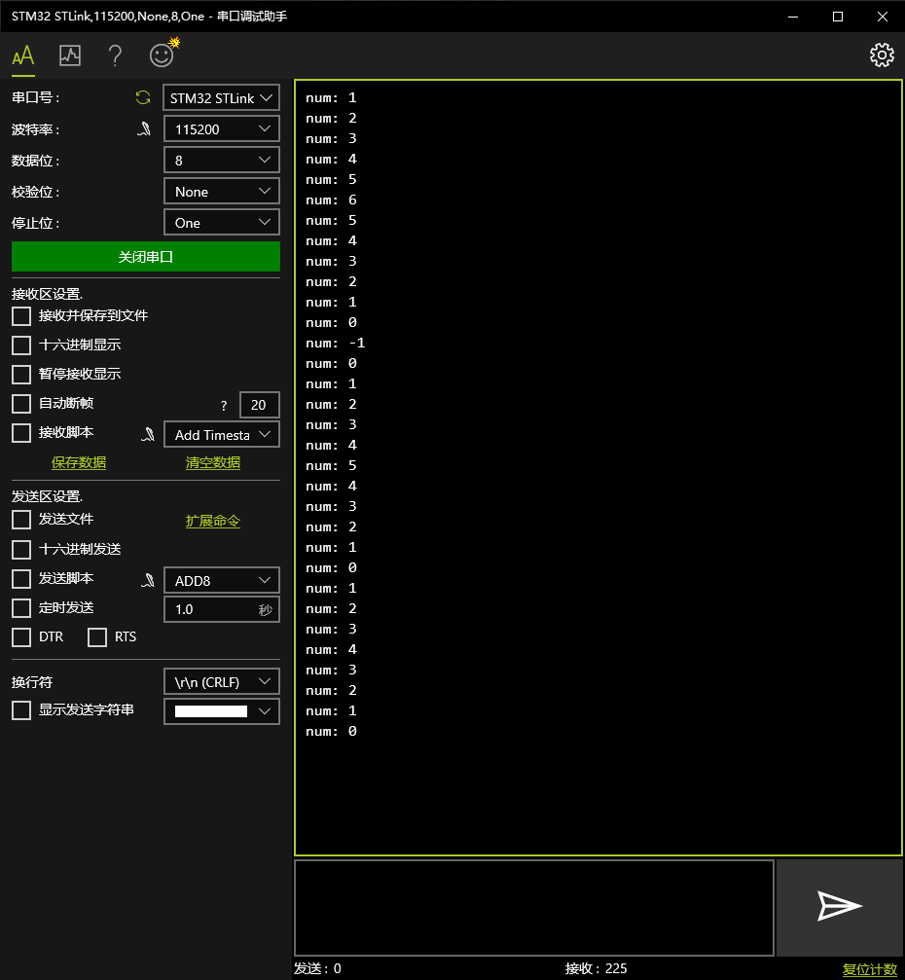This screenshot has height=980, width=905.
Task: Click the 清空数据 clear data link
Action: point(212,462)
